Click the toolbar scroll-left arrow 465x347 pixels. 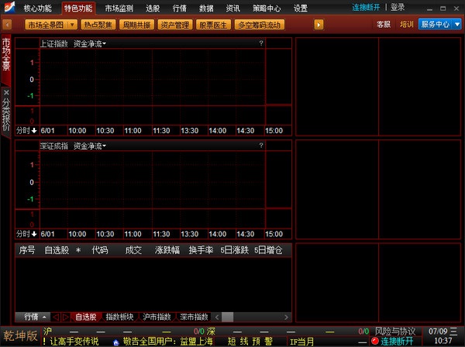pyautogui.click(x=7, y=25)
